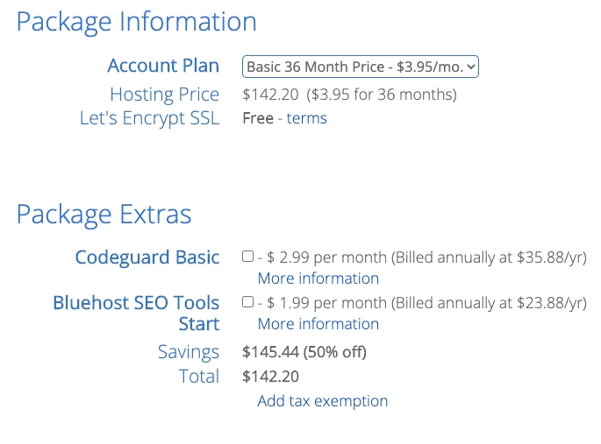
Task: Click the Savings label
Action: coord(188,352)
